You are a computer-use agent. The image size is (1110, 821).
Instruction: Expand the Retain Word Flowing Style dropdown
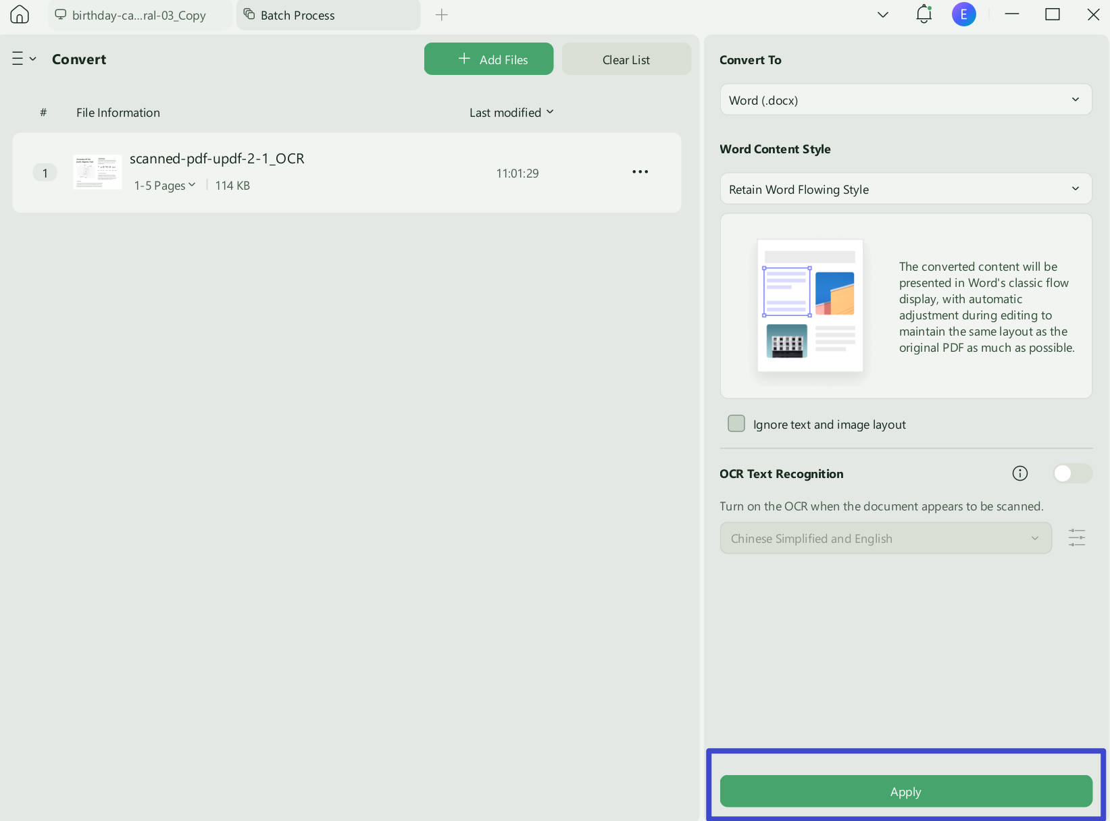tap(905, 189)
